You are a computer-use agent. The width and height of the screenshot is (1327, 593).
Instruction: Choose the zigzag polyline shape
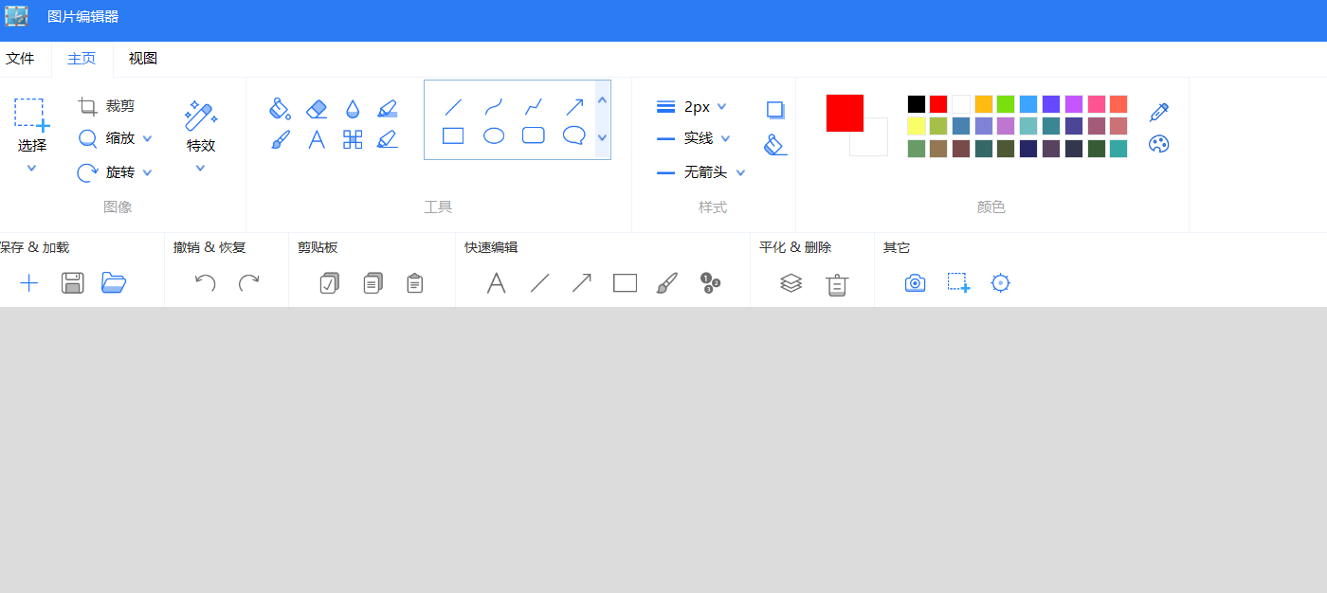534,107
